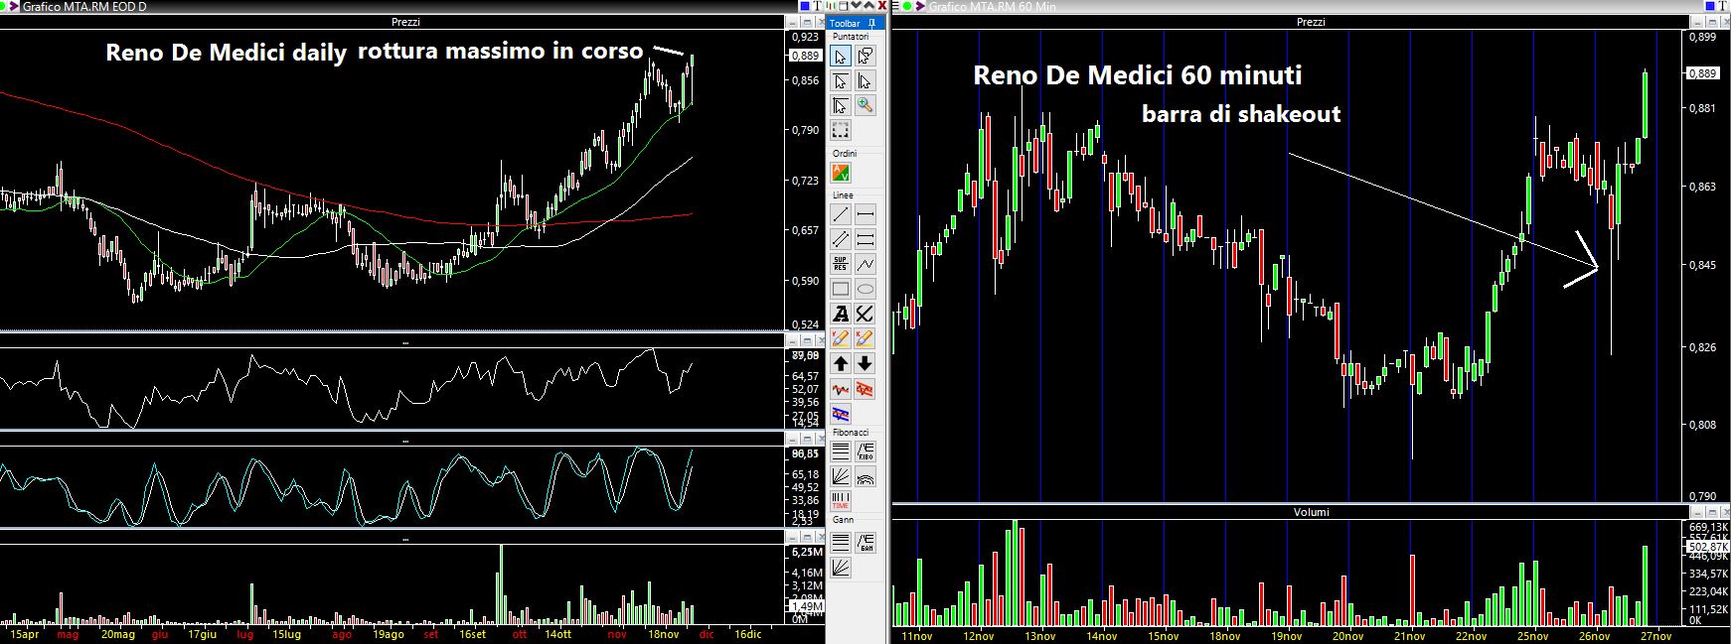Minimize the daily Prezzi sub-panel
Viewport: 1731px width, 644px height.
coord(792,23)
